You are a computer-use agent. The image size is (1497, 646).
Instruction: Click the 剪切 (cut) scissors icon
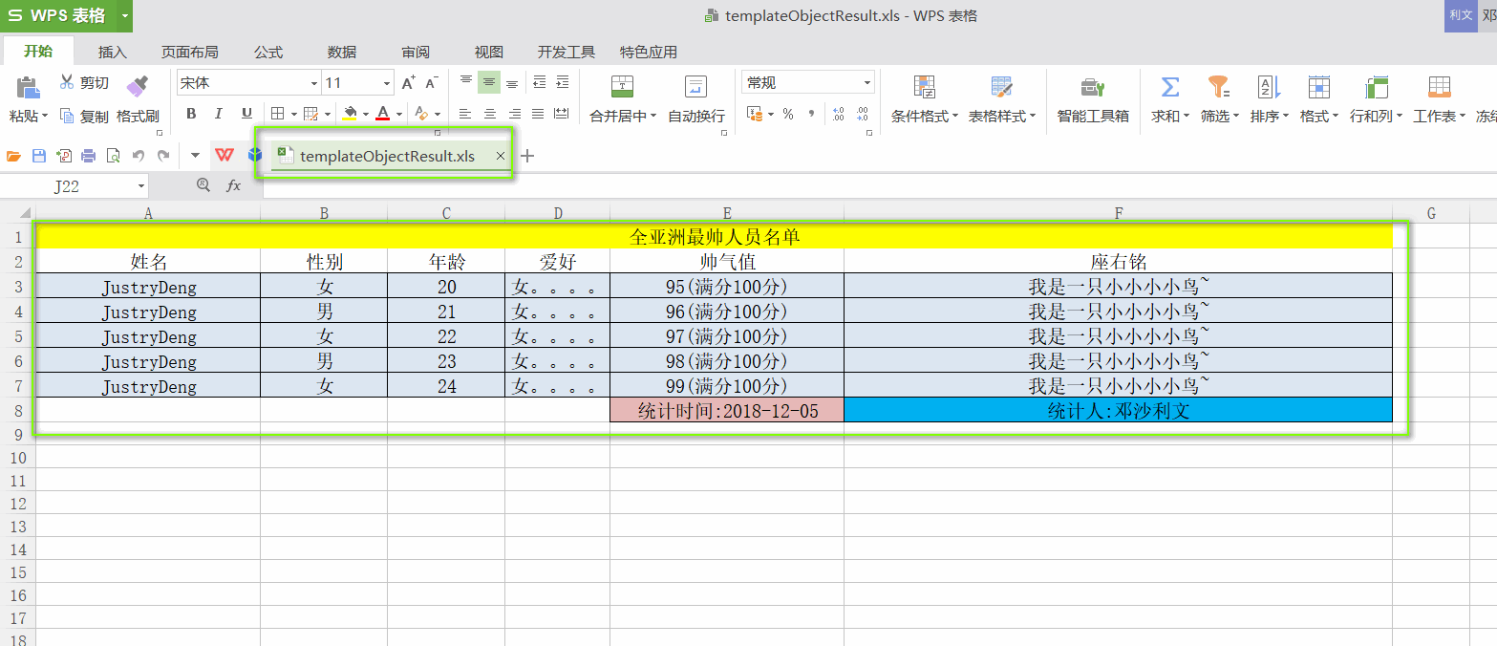tap(70, 81)
